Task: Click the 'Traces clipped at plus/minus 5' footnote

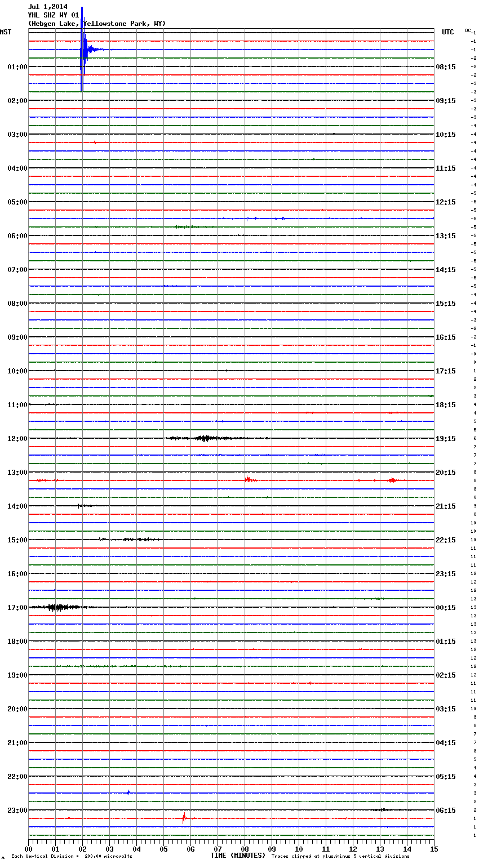Action: coord(340,857)
